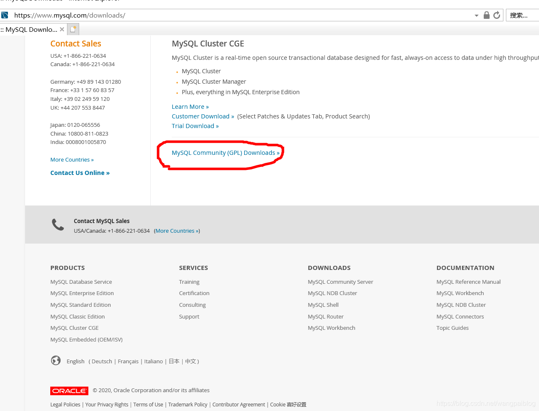Open MySQL Shell download link
539x411 pixels.
pyautogui.click(x=323, y=305)
